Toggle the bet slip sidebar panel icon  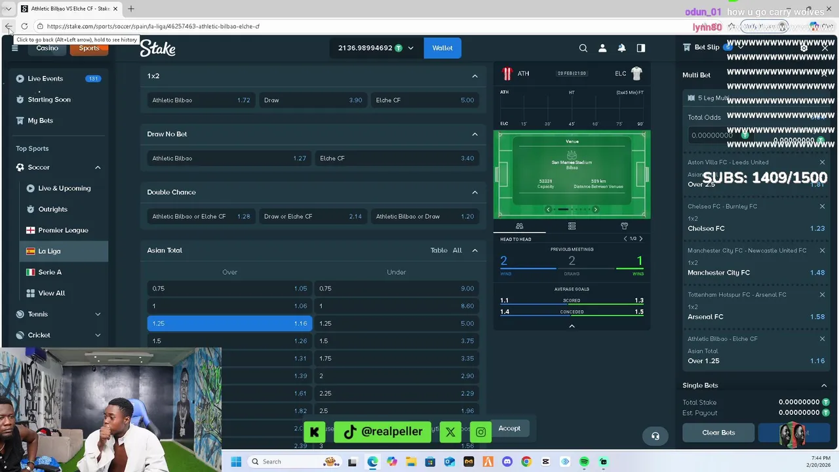[641, 48]
